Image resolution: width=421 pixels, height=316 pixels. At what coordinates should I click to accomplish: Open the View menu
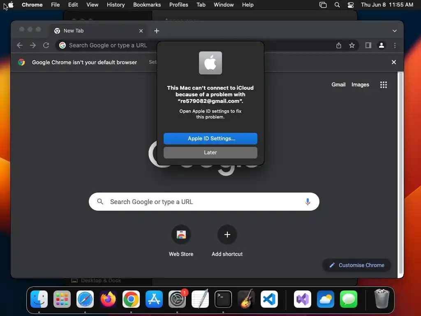(x=92, y=5)
